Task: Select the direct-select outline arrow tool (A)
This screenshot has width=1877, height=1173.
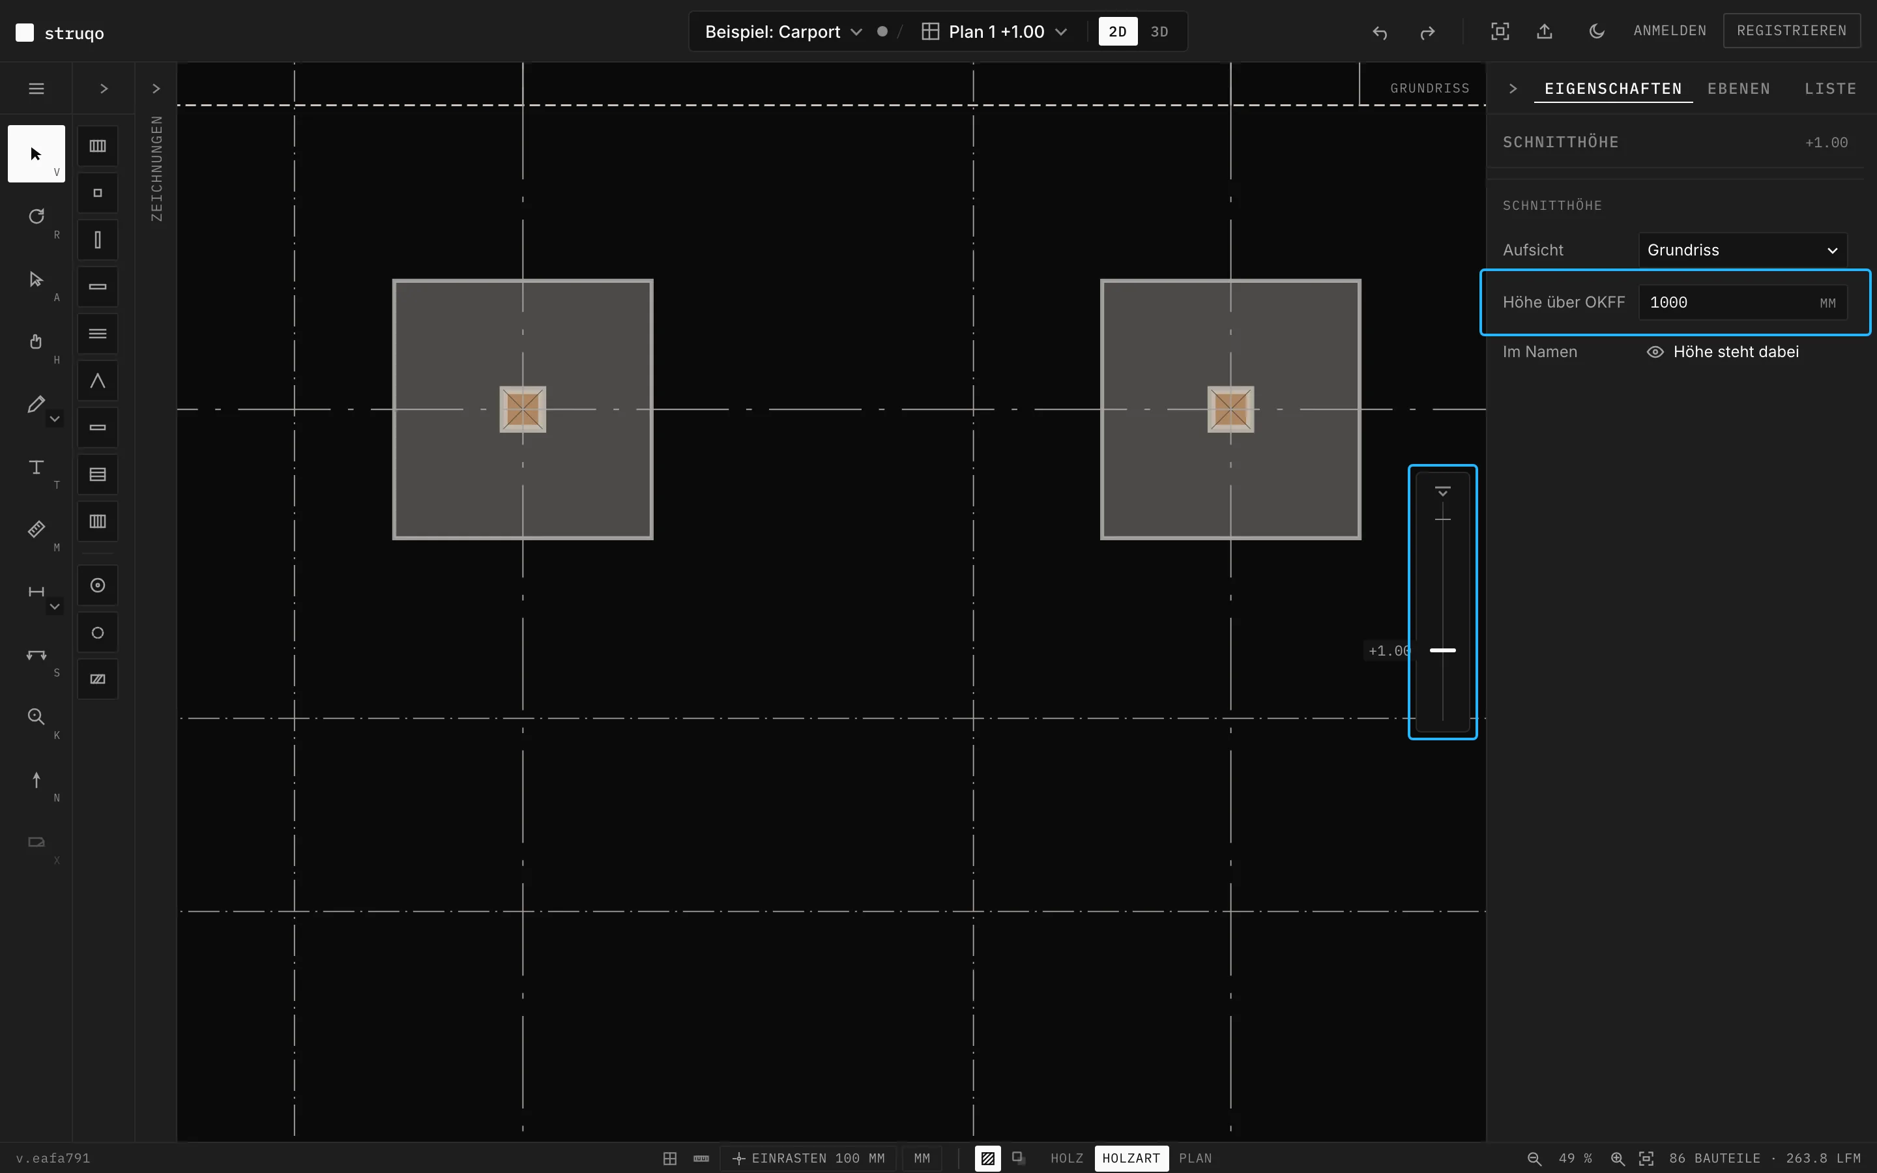Action: click(x=36, y=280)
